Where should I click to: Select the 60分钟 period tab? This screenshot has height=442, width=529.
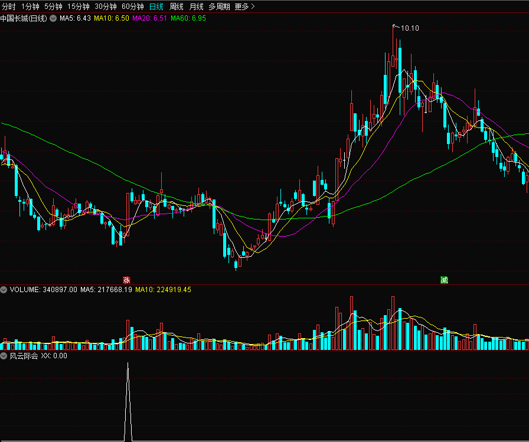[133, 6]
